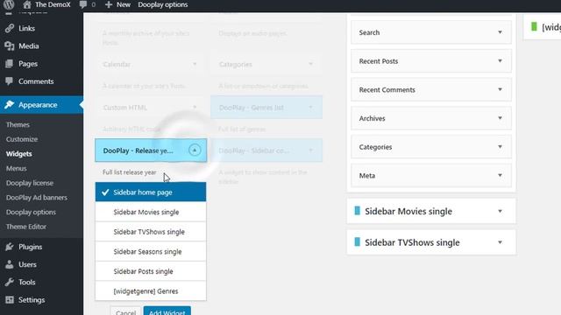Click the Users person icon
Screen dimensions: 561x315
point(10,264)
